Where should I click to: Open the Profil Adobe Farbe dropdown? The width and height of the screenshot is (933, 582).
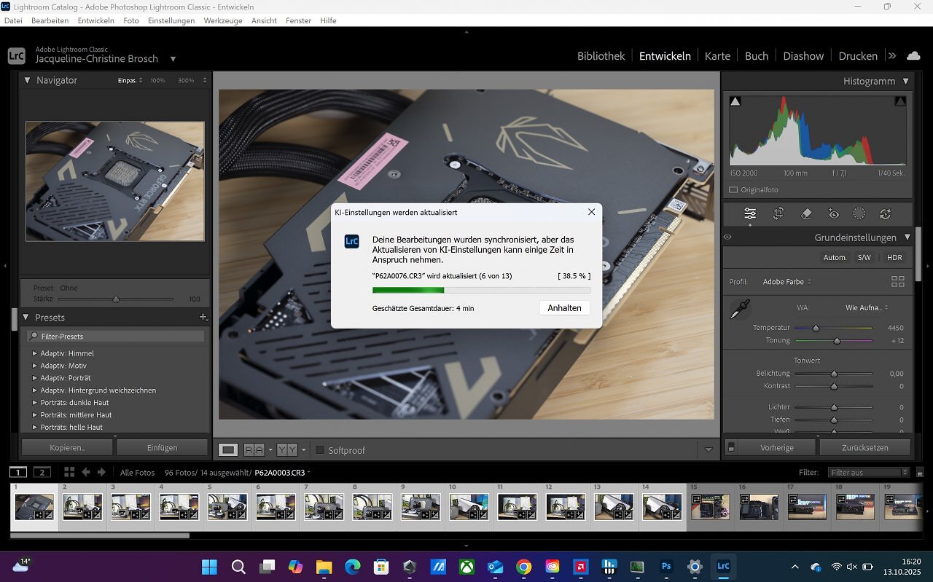[786, 281]
